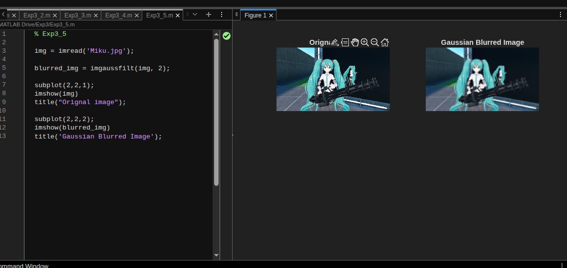Click the subplot(2,2,1) code line

click(x=64, y=85)
